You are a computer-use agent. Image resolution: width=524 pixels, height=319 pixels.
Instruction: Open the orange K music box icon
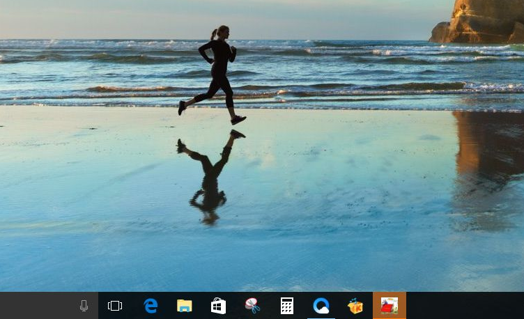tap(355, 306)
